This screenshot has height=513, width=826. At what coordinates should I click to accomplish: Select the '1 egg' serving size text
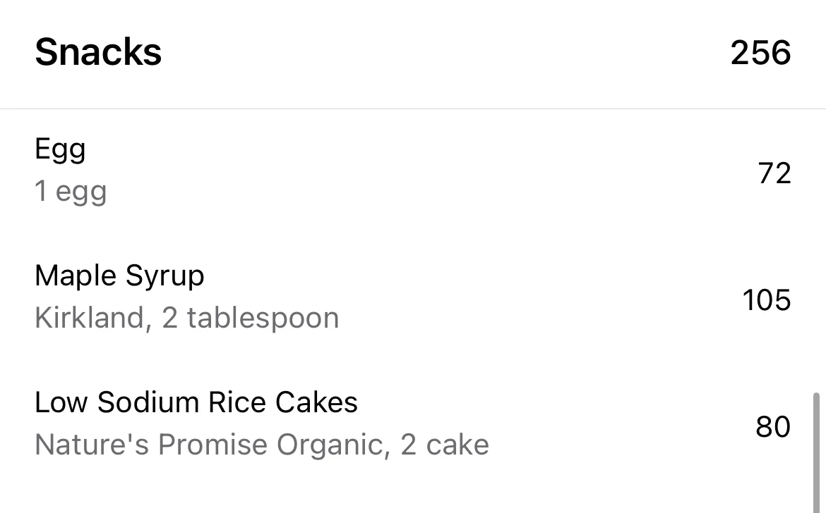click(x=71, y=192)
